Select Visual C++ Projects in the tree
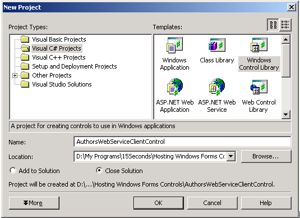Viewport: 300px width, 218px height. 59,57
